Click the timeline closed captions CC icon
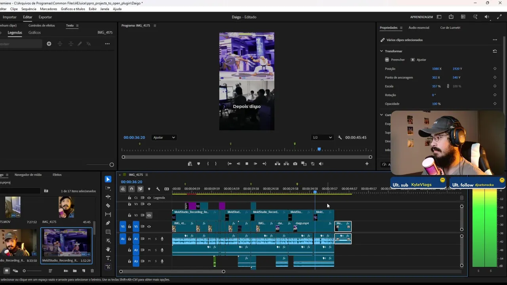Viewport: 507px width, 285px height. 167,189
